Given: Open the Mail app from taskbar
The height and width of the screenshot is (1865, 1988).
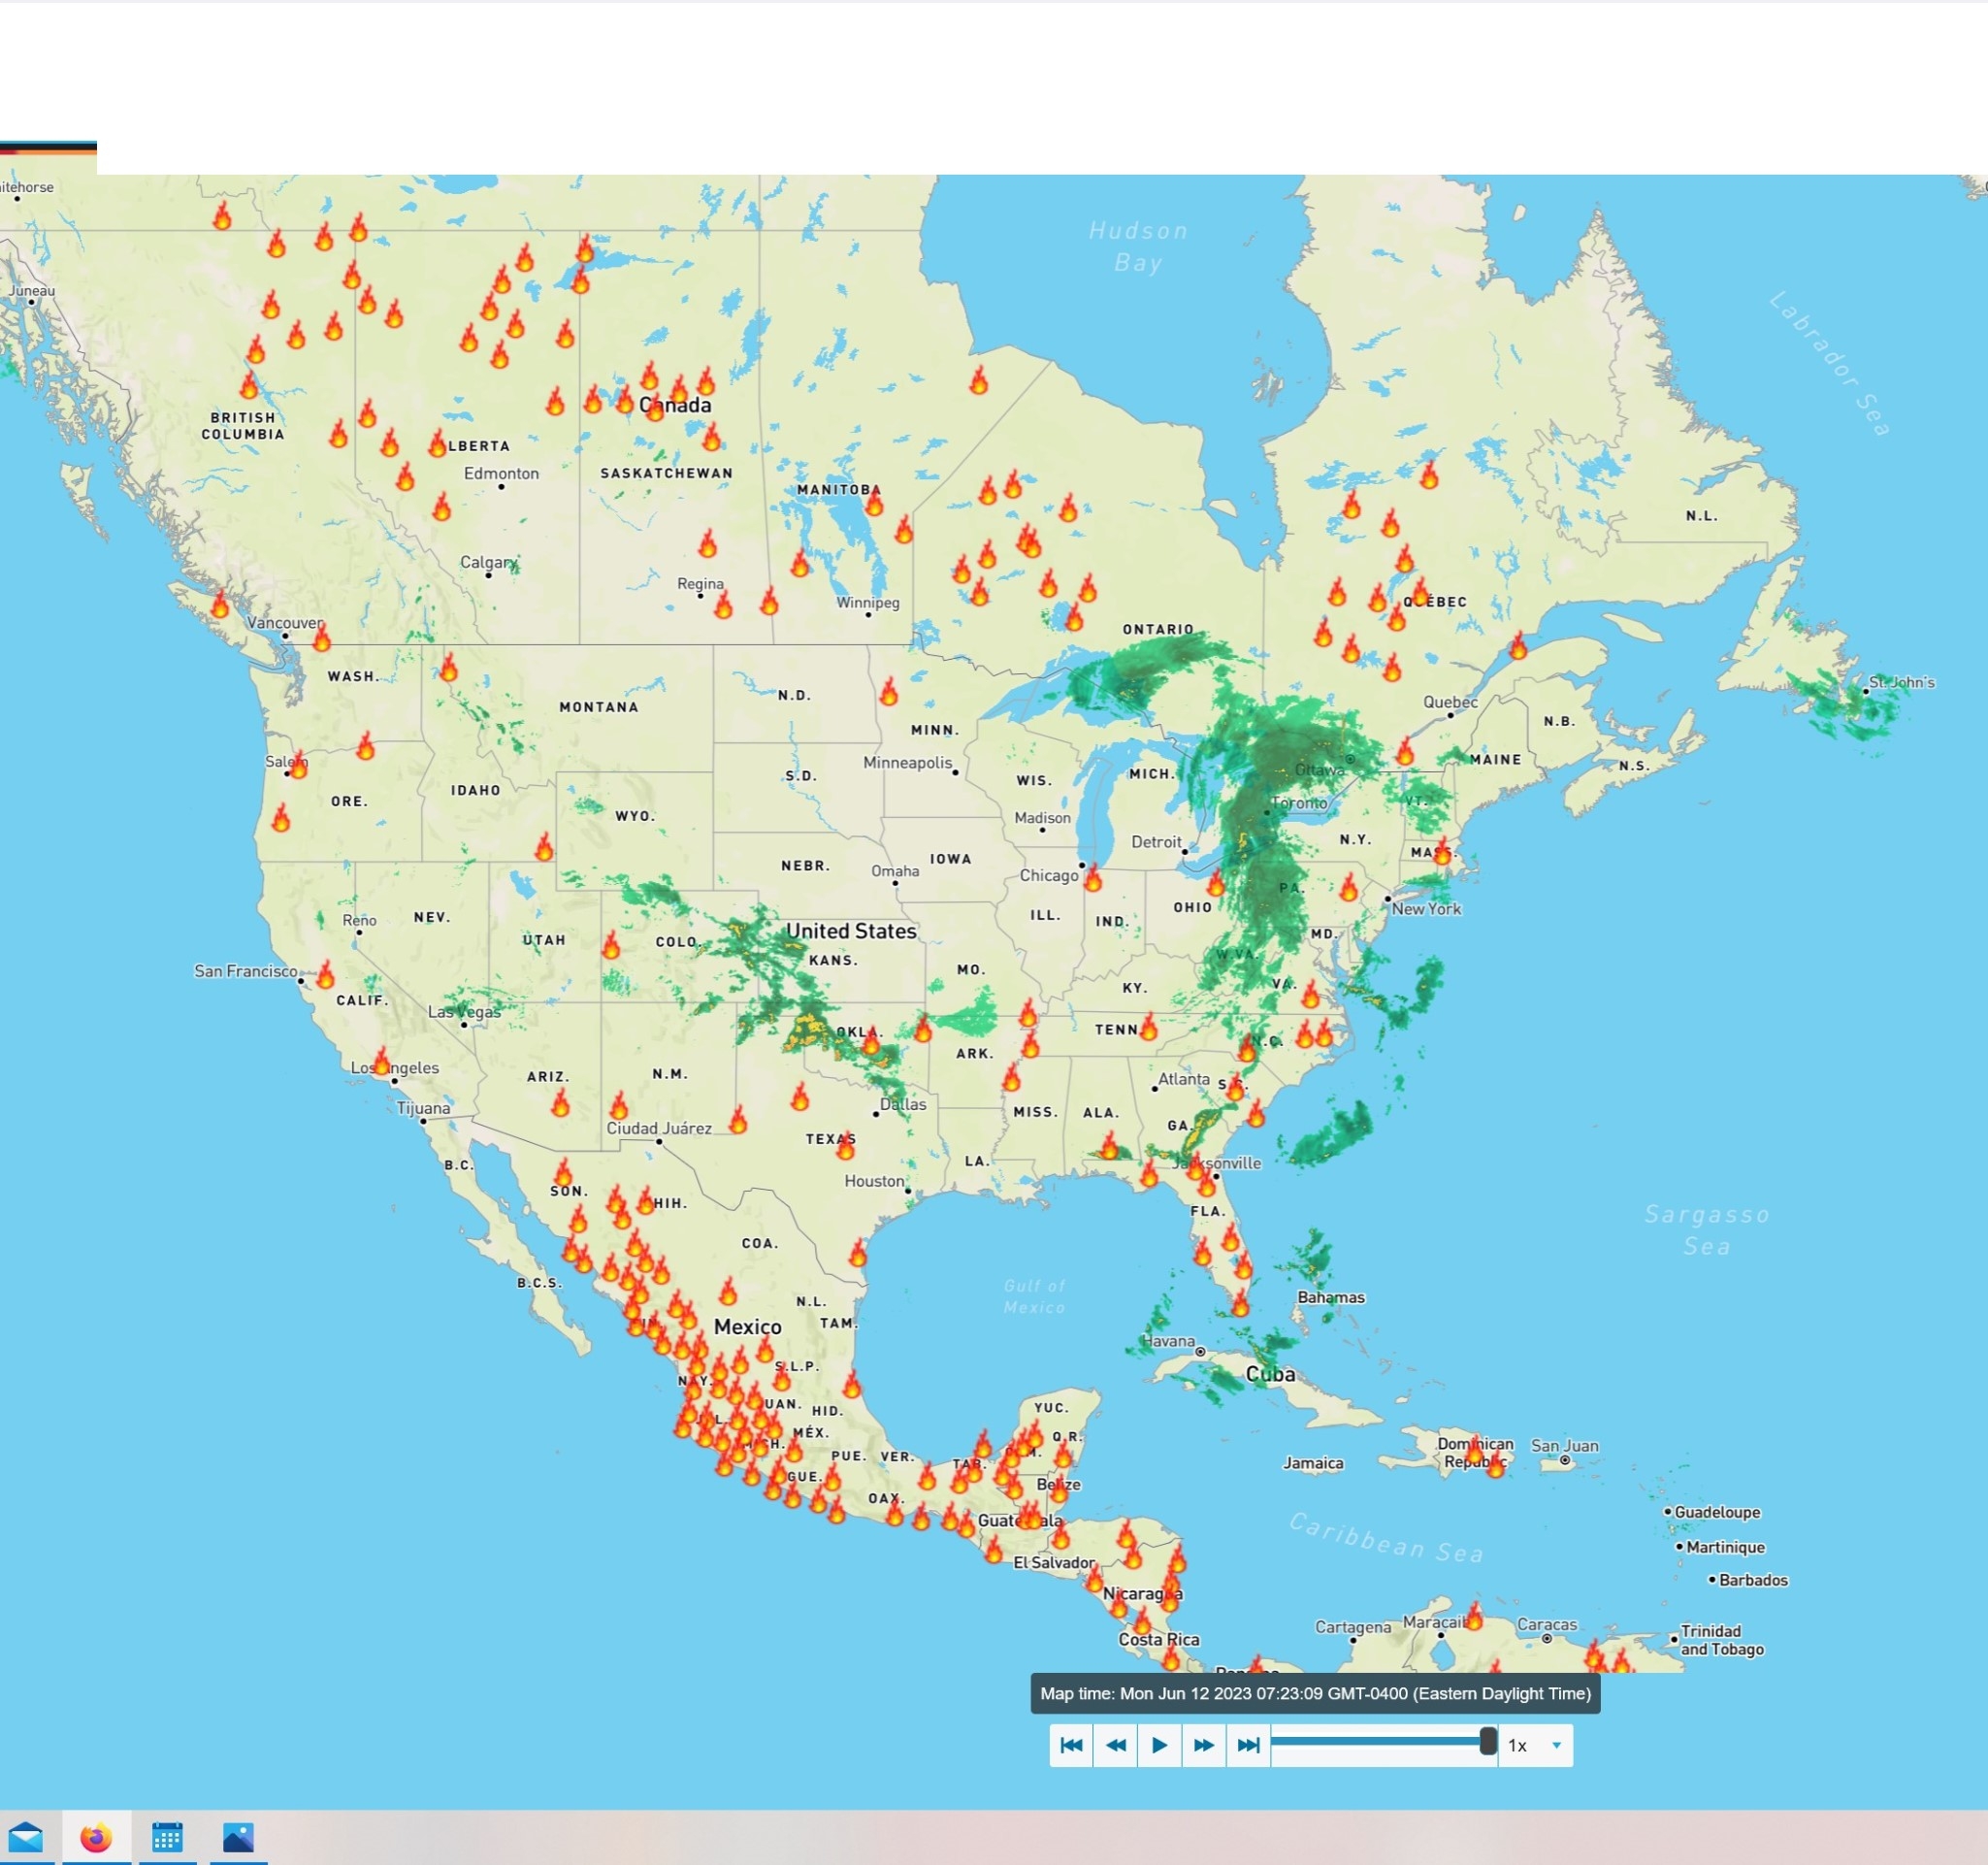Looking at the screenshot, I should (26, 1837).
